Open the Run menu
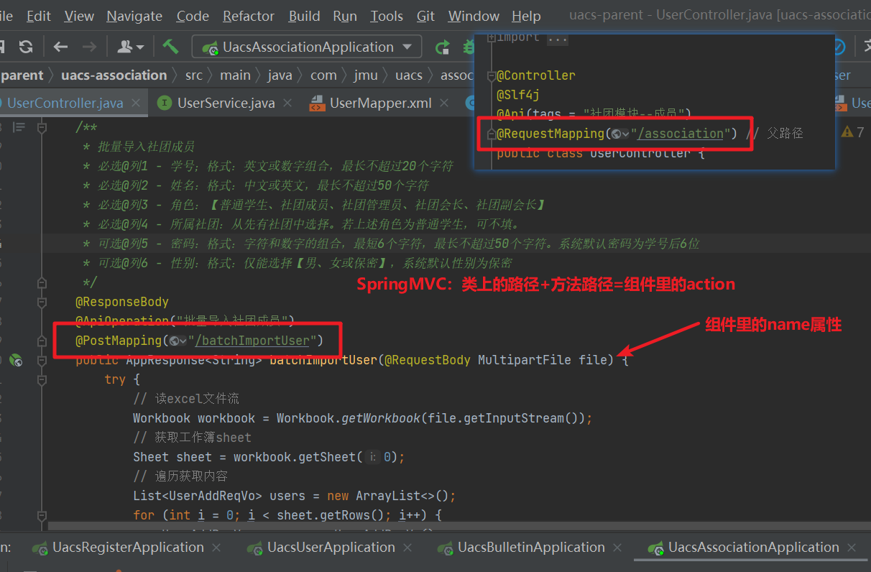This screenshot has height=572, width=871. (x=345, y=16)
